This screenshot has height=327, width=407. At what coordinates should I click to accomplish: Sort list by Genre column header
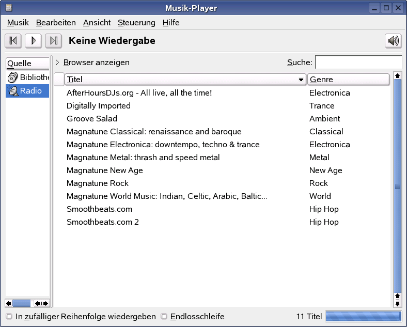click(348, 79)
